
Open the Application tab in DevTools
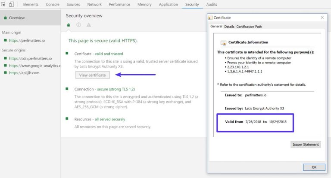(x=168, y=4)
